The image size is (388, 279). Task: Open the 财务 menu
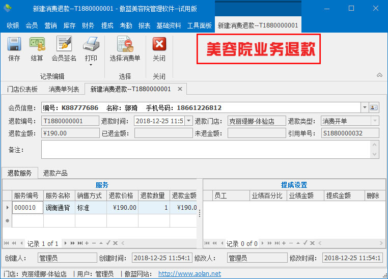(88, 25)
